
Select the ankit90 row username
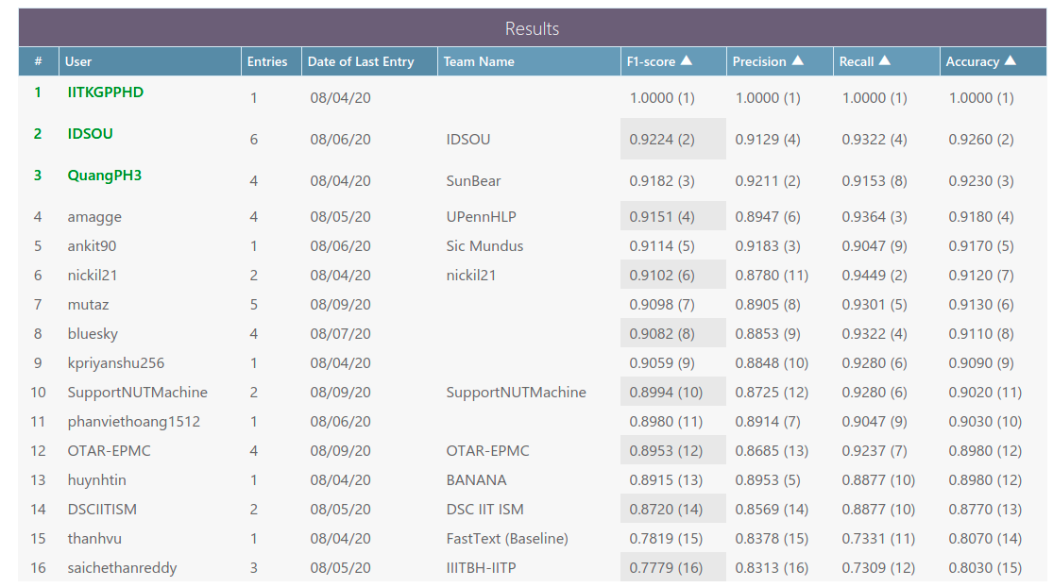click(93, 246)
